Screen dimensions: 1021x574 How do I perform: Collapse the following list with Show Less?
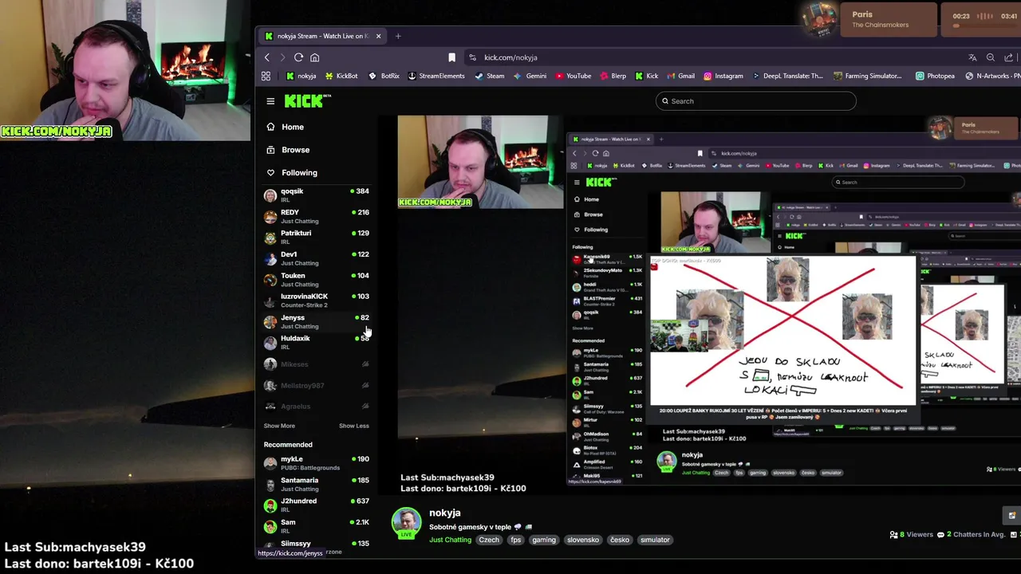click(354, 426)
